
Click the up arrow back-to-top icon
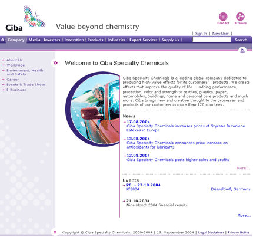coord(55,232)
